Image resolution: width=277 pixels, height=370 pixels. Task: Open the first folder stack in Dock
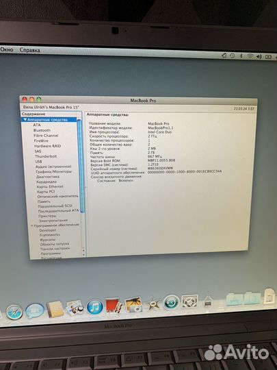pos(234,299)
